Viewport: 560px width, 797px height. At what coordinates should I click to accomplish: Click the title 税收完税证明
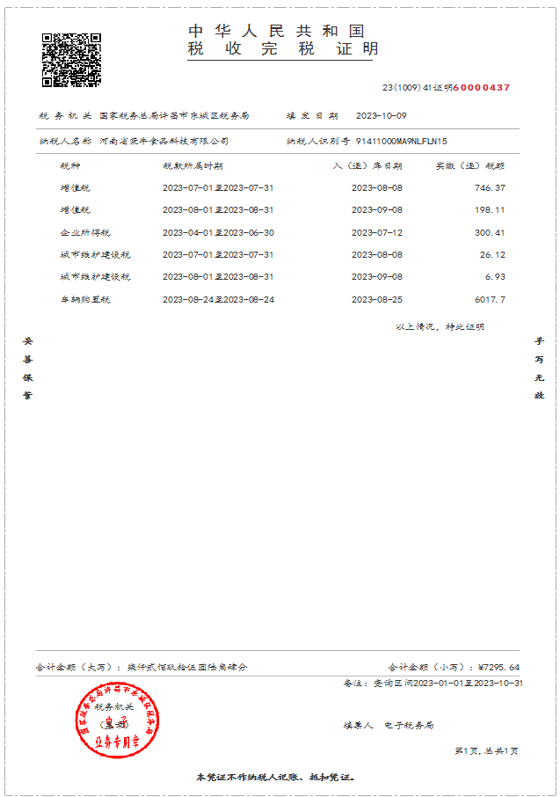pos(282,49)
